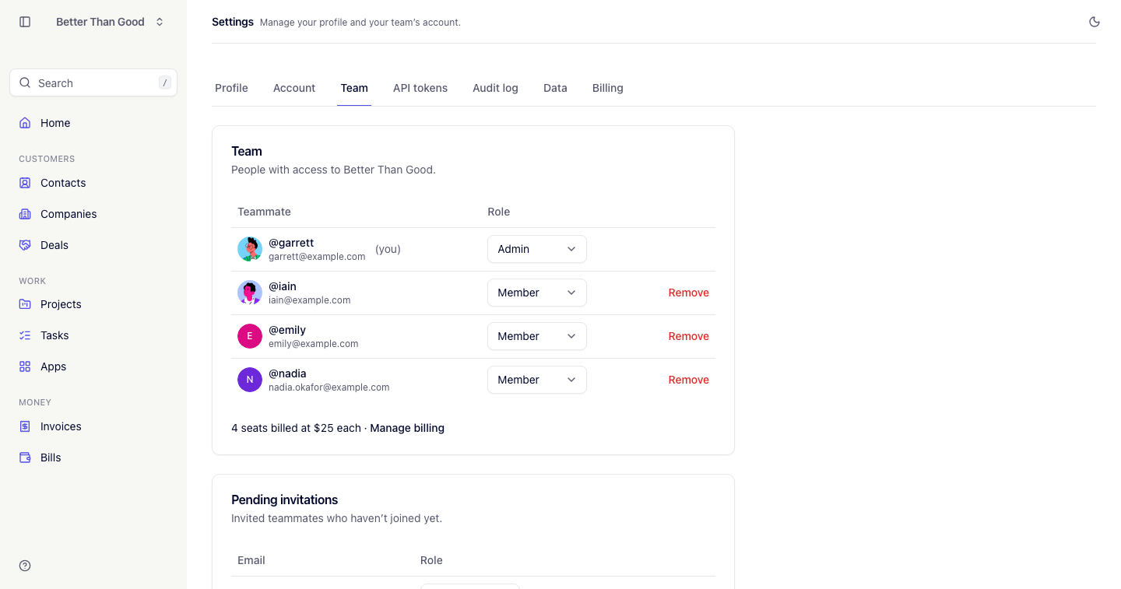
Task: Collapse the sidebar panel icon
Action: [x=25, y=22]
